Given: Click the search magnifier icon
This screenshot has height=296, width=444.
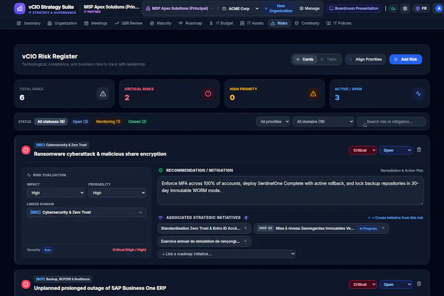Looking at the screenshot, I should [365, 126].
